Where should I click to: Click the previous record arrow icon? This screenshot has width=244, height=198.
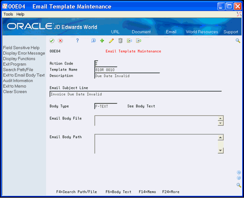(129, 41)
